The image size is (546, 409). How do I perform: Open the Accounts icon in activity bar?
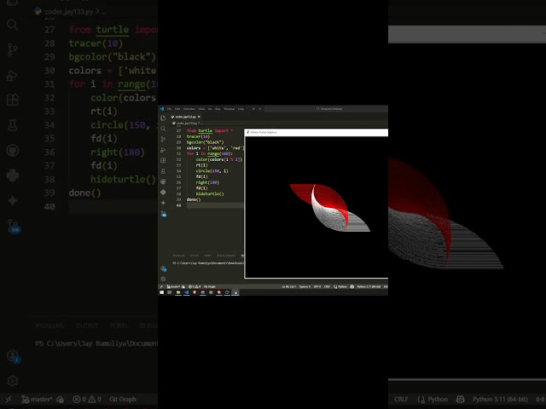[x=163, y=268]
